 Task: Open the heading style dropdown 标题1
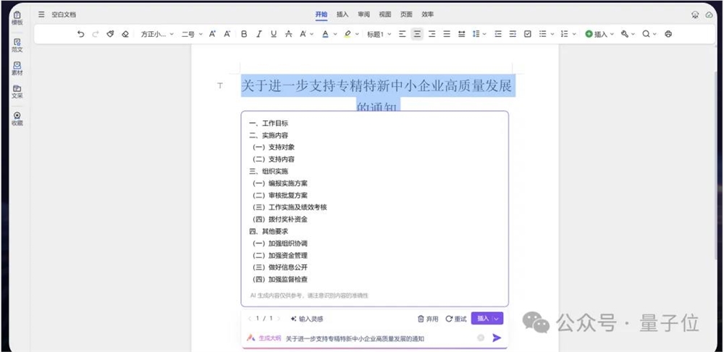tap(379, 34)
